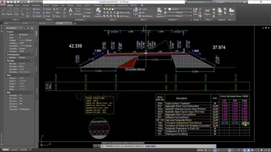271x152 pixels.
Task: Toggle object snap tracking in status bar
Action: tap(230, 150)
